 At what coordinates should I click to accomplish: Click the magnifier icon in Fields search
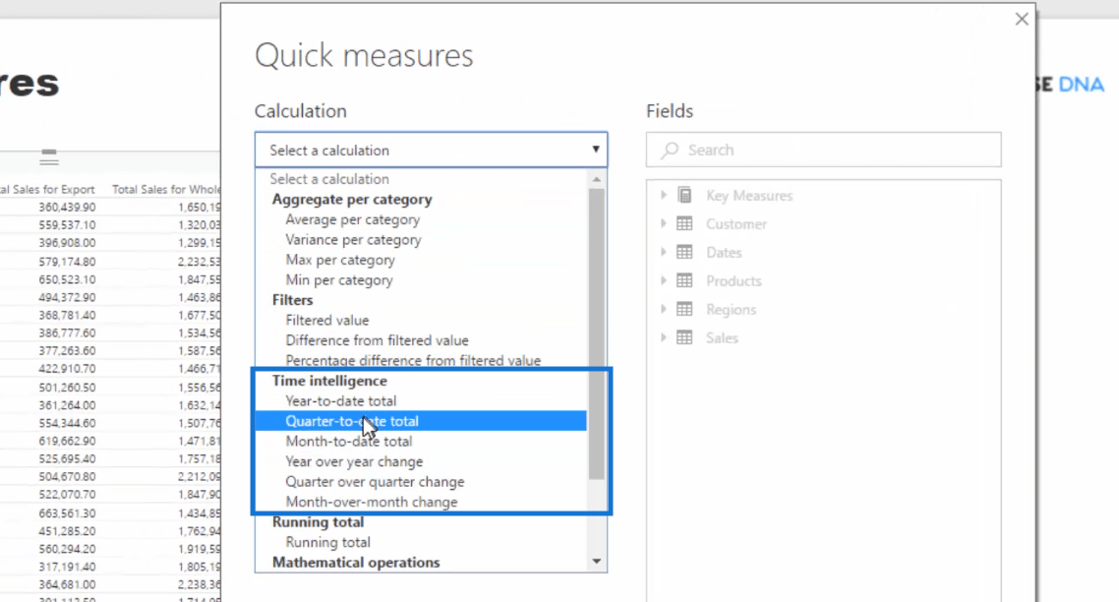[669, 150]
